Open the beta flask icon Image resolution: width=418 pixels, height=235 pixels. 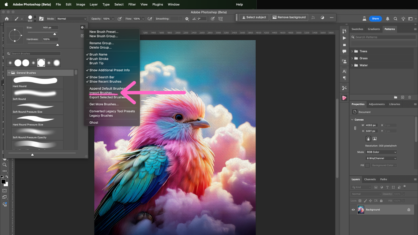[x=364, y=19]
